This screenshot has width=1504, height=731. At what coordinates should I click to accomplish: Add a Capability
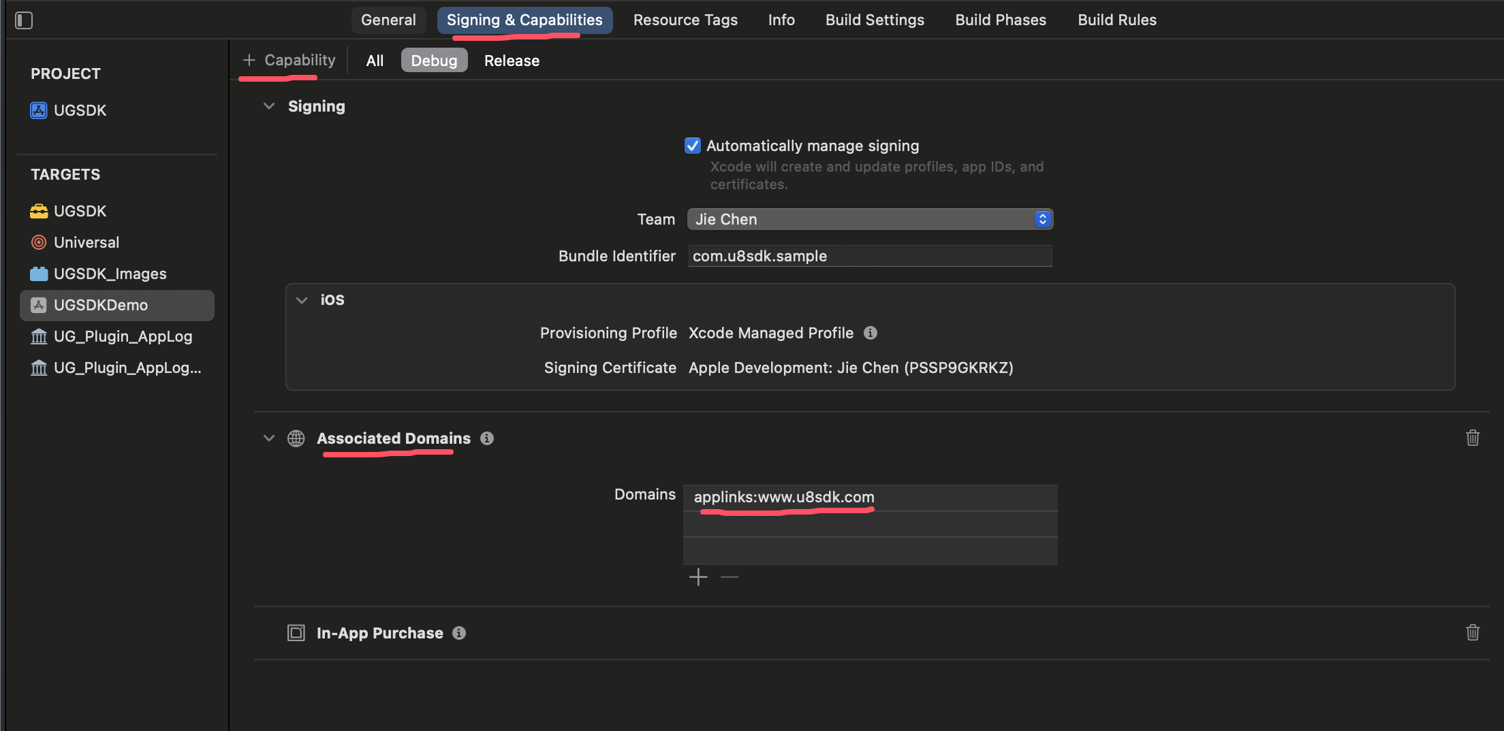tap(289, 61)
